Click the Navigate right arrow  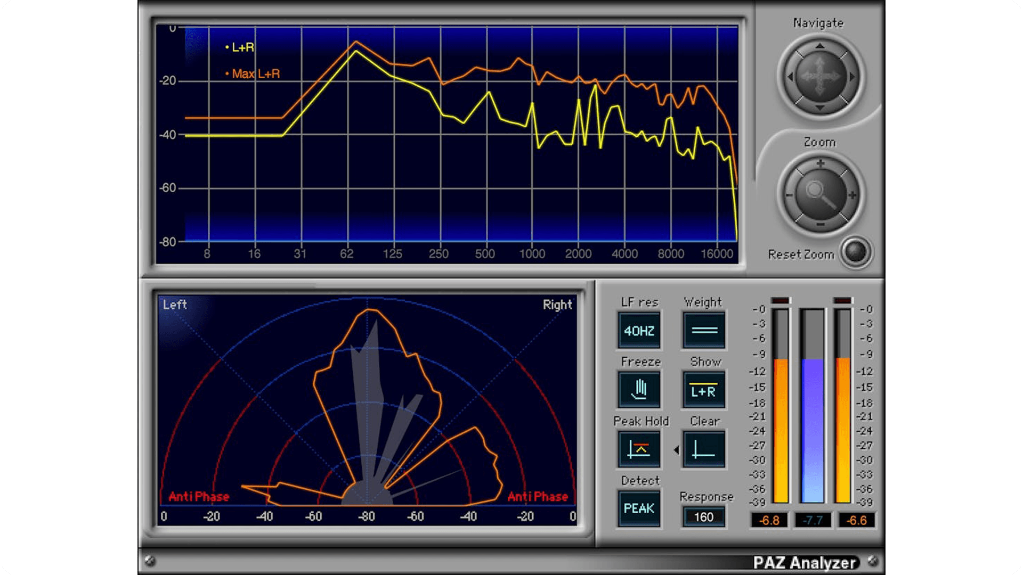(851, 77)
